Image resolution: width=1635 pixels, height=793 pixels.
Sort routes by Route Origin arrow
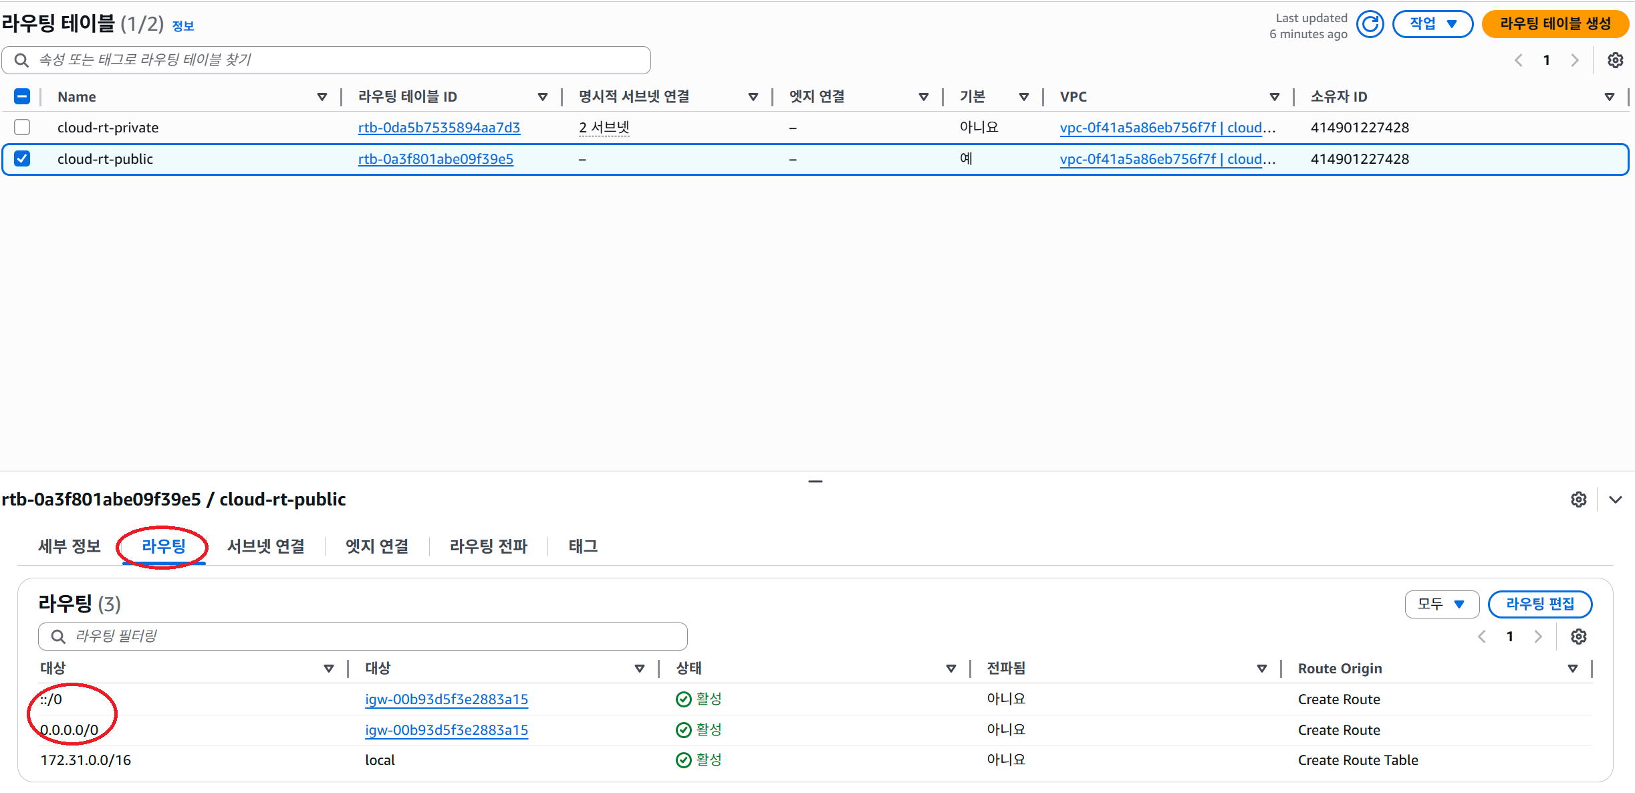(x=1572, y=669)
